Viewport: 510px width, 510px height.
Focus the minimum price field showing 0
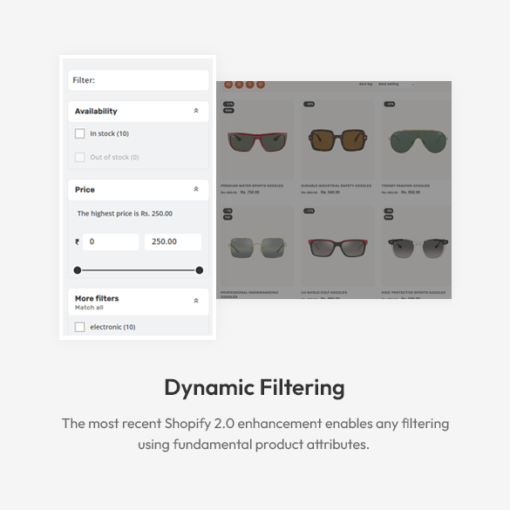coord(111,241)
